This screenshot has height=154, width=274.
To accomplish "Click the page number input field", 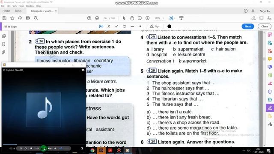I will (x=105, y=18).
